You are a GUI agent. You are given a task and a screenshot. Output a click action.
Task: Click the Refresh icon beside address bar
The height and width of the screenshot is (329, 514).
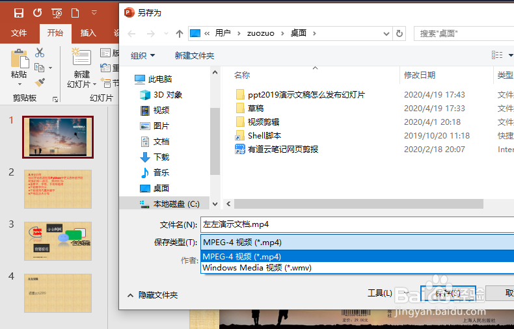coord(399,33)
